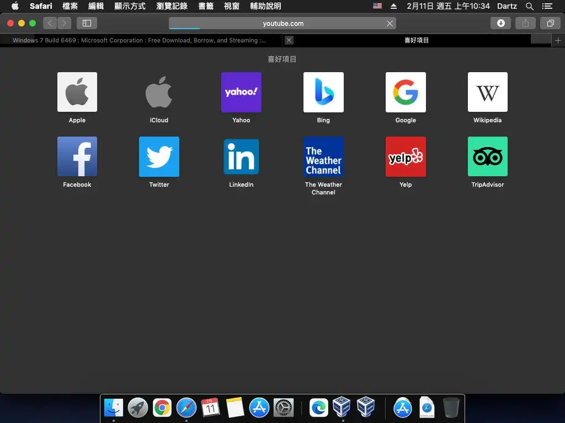Open second VirtualBox icon beside the App Store
This screenshot has width=565, height=423.
coord(366,406)
